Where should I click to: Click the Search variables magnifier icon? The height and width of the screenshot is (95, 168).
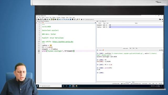point(104,21)
